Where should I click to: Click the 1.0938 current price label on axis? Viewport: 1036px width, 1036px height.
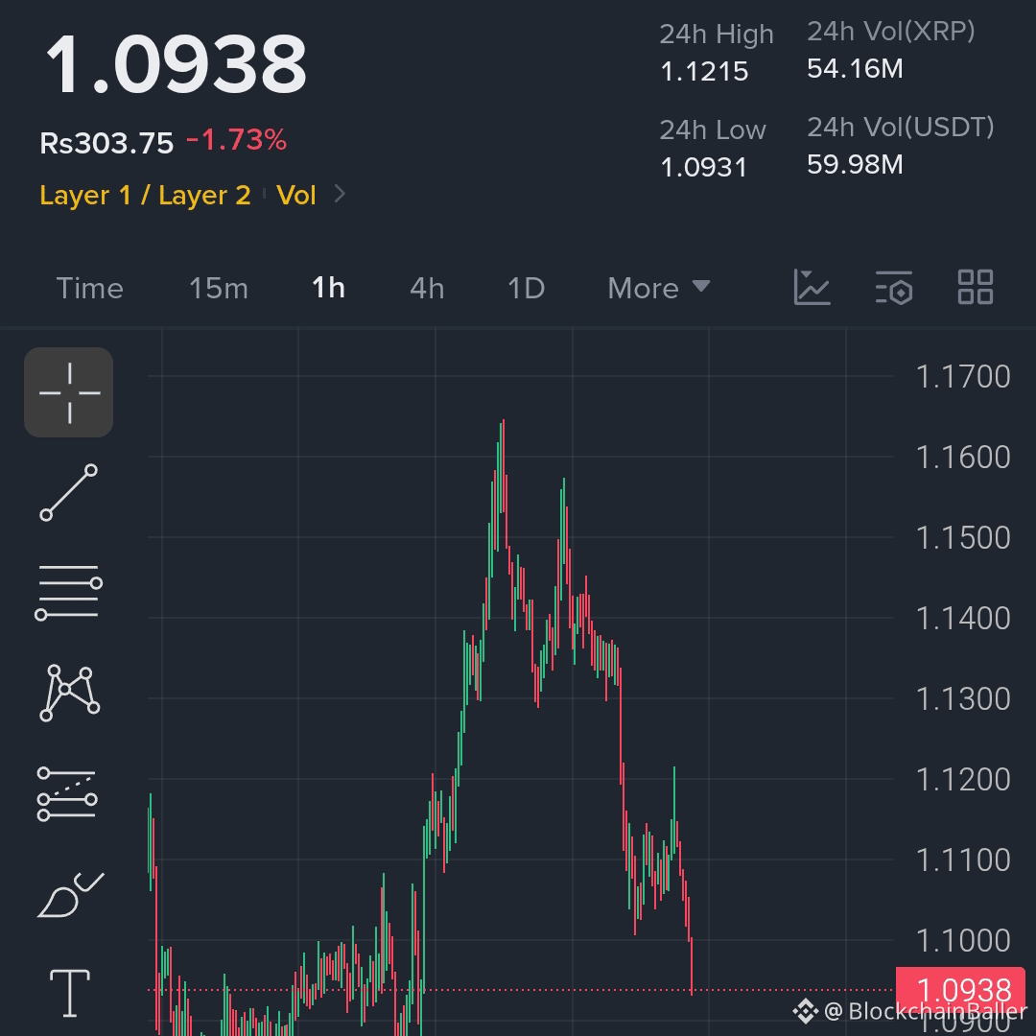(960, 990)
